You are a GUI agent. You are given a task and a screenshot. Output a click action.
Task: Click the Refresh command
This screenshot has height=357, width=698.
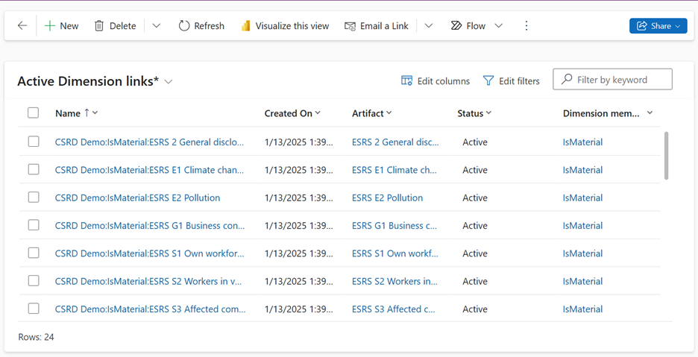tap(201, 26)
